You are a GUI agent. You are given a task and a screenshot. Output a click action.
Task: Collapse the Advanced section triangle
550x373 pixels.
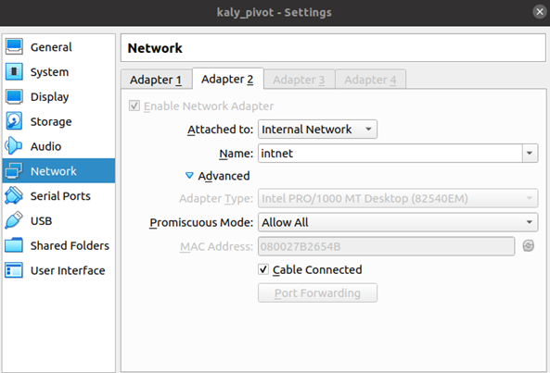click(189, 175)
